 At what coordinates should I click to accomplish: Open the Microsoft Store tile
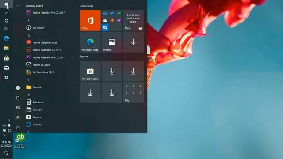[x=90, y=71]
